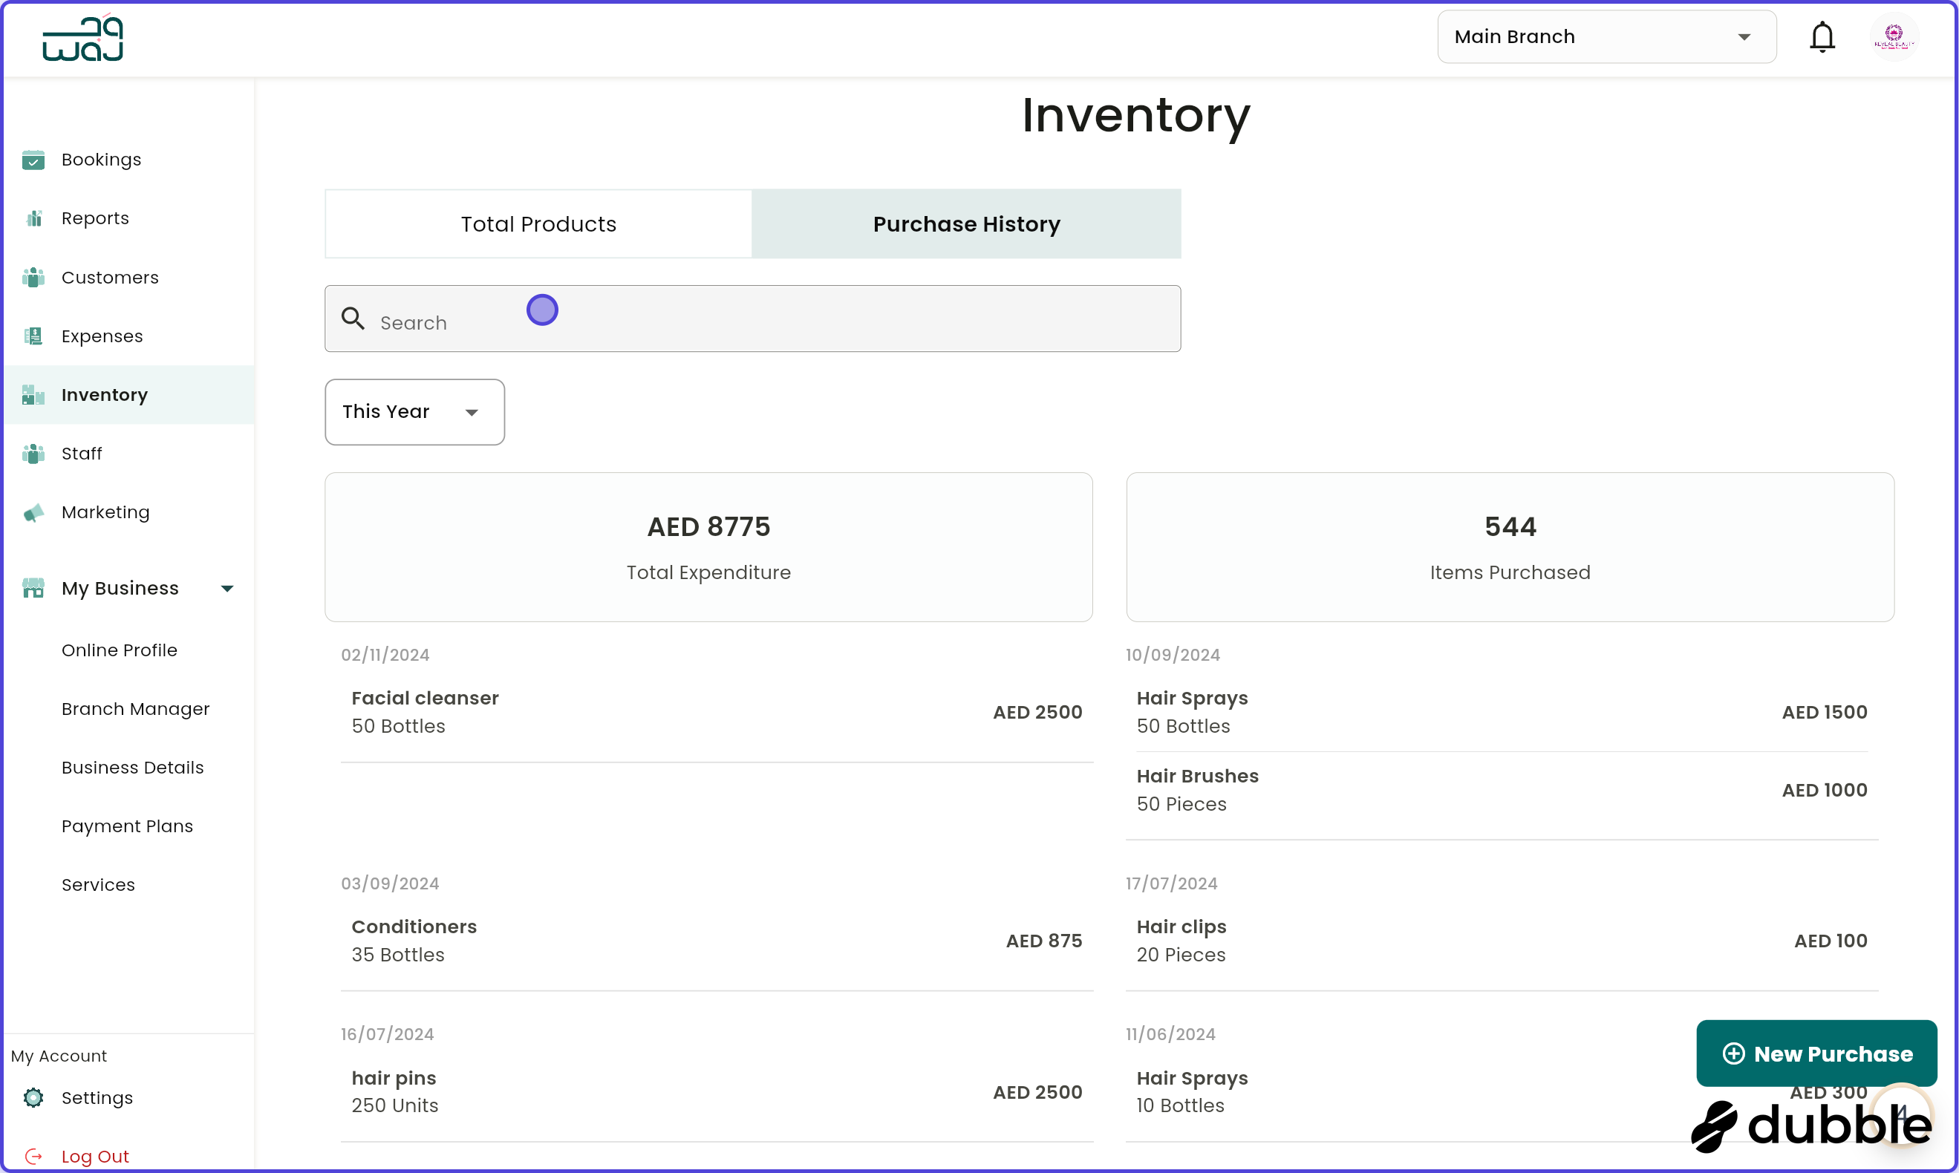Screen dimensions: 1959x1173
Task: Click the notification bell
Action: coord(1822,36)
